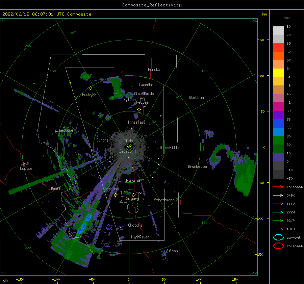Screen dimensions: 304x284
Task: Click the Composite_Reflectivity title
Action: (152, 5)
